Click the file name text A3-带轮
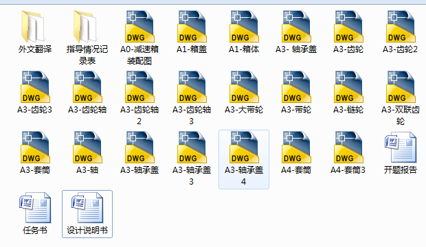Screen dimensions: 426x247 296,110
